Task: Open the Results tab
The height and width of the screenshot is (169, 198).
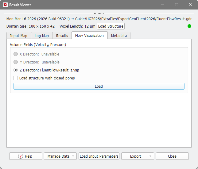Action: [x=62, y=36]
